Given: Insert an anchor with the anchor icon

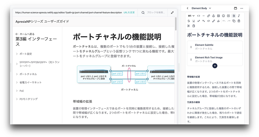Looking at the screenshot, I should [213, 16].
